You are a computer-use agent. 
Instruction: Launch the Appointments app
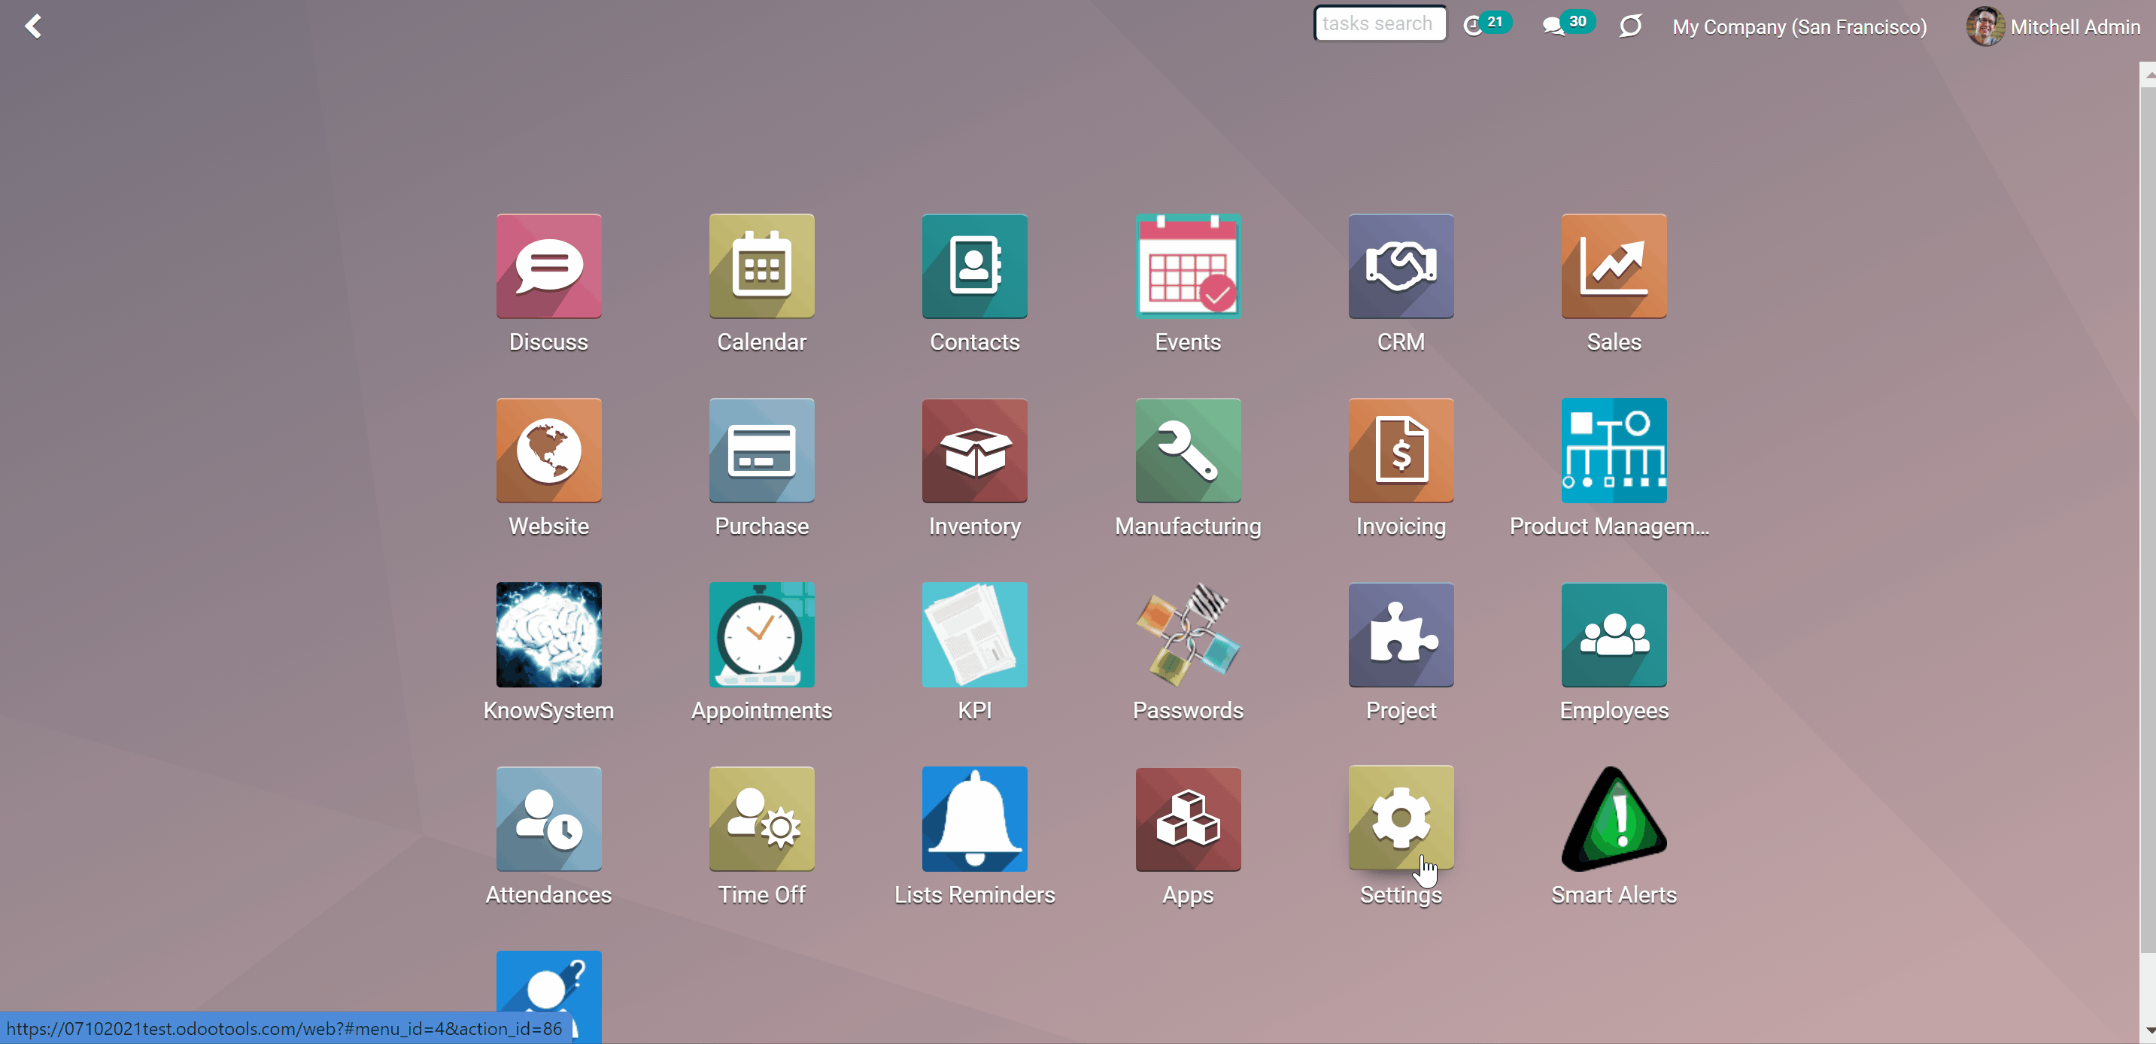pyautogui.click(x=761, y=634)
